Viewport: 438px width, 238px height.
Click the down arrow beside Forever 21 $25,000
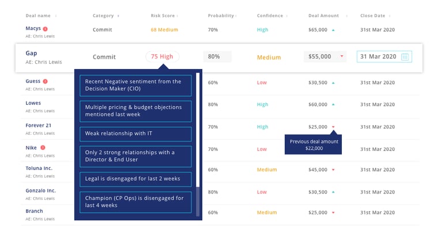[x=333, y=127]
